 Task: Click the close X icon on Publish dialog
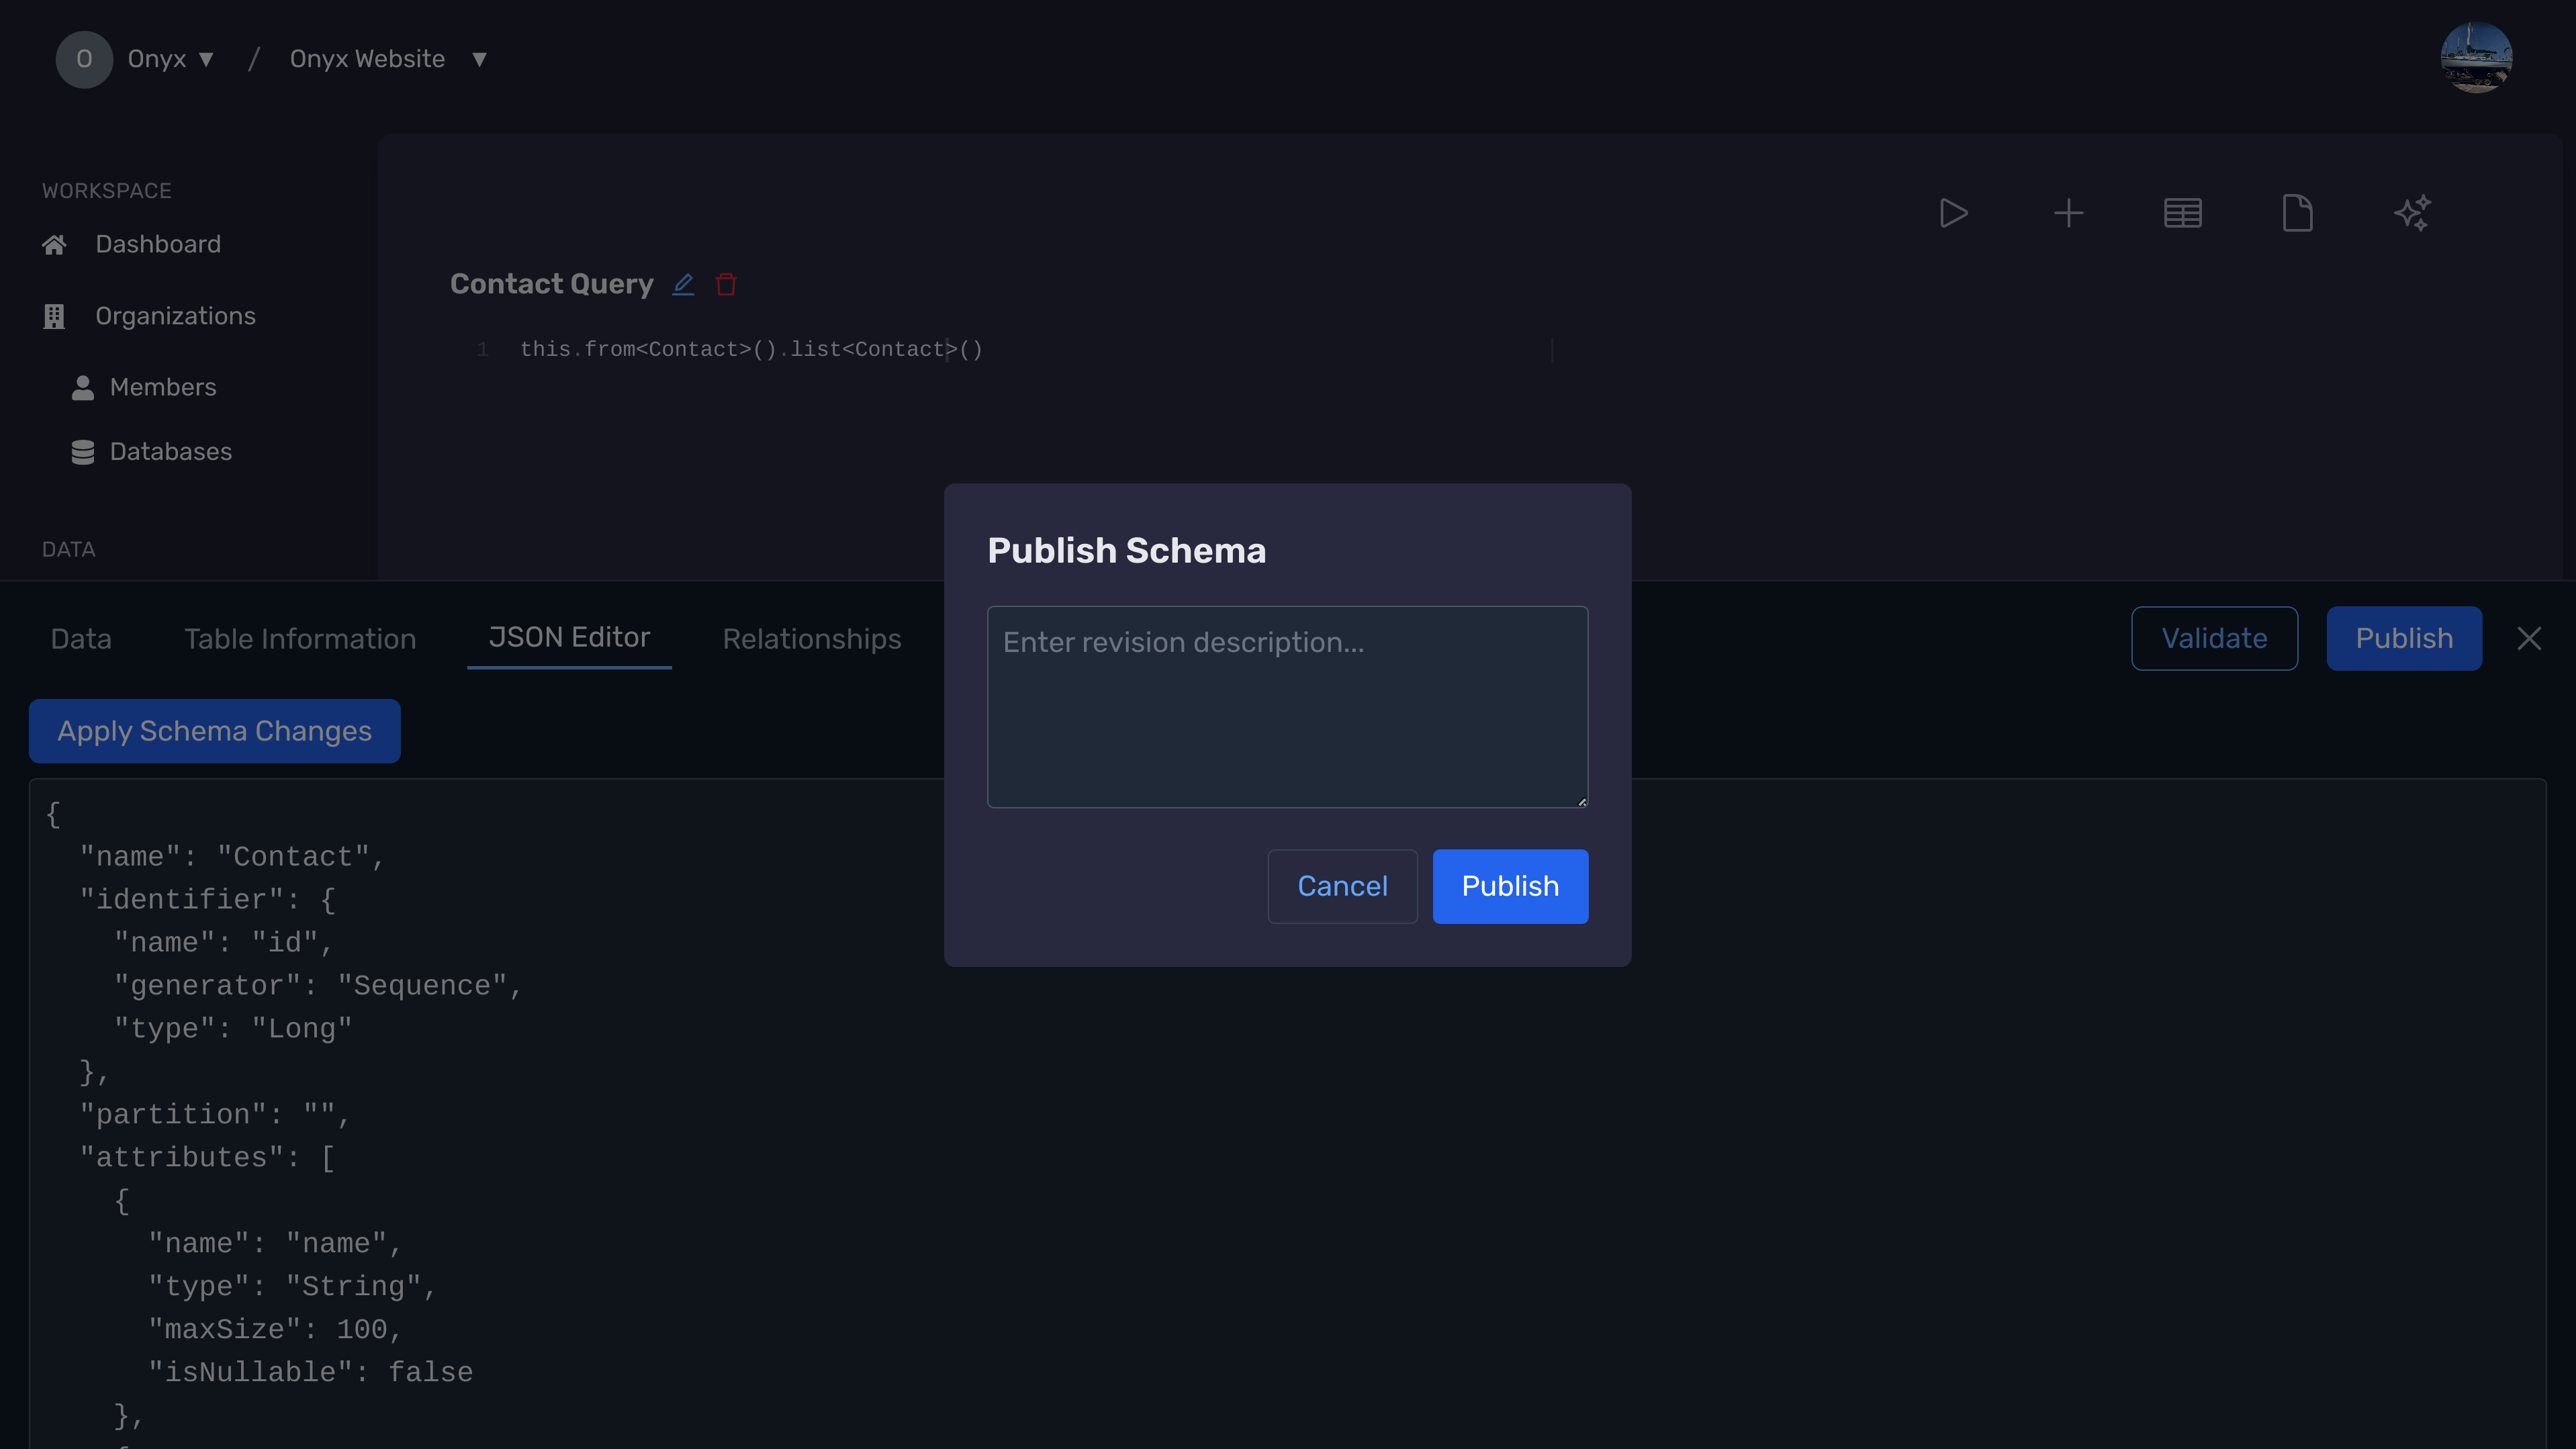(x=2528, y=639)
